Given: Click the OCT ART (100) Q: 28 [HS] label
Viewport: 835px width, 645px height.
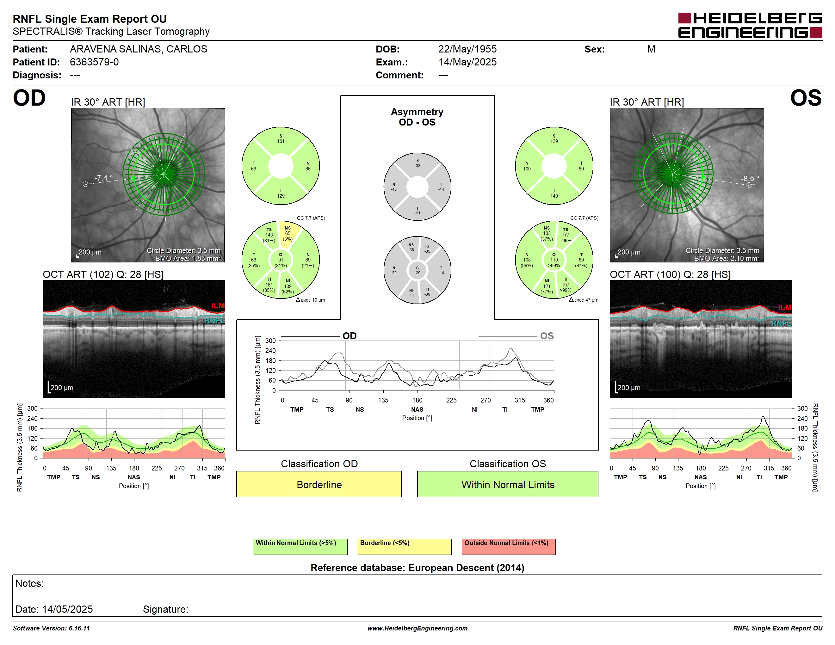Looking at the screenshot, I should click(x=670, y=274).
